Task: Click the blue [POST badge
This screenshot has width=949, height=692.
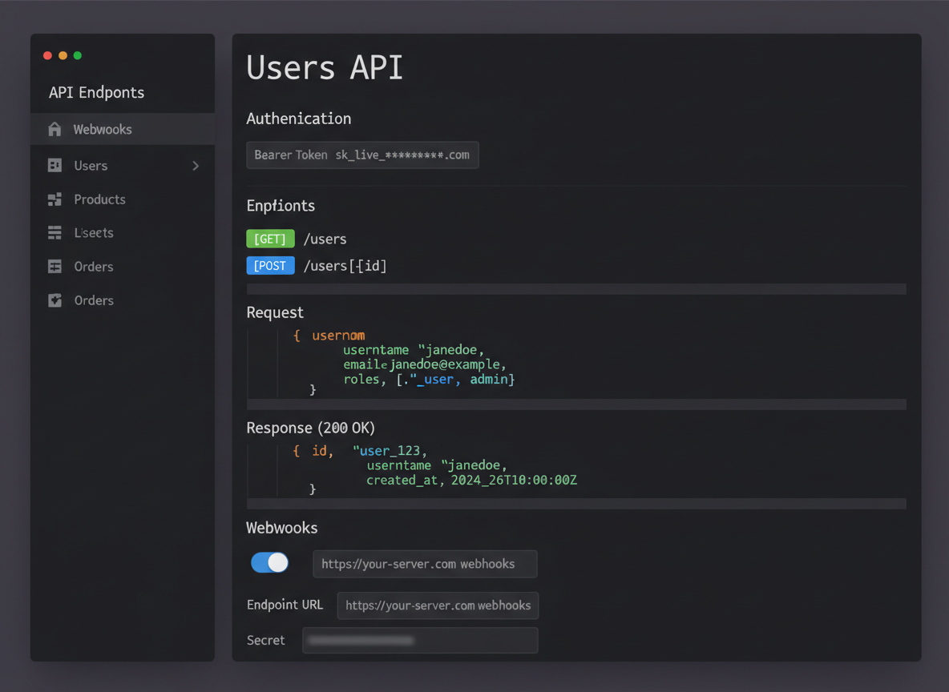Action: tap(271, 266)
